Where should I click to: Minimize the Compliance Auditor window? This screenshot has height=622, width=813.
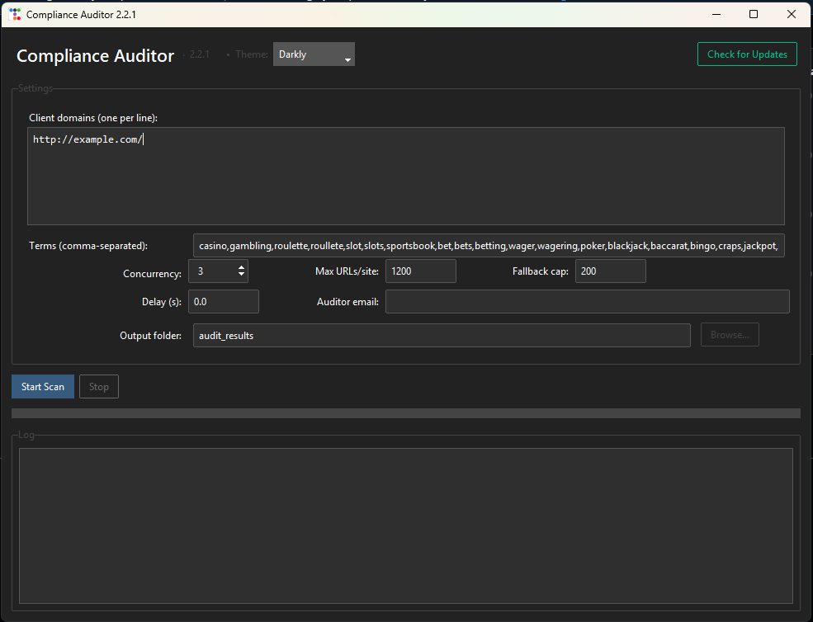click(715, 14)
